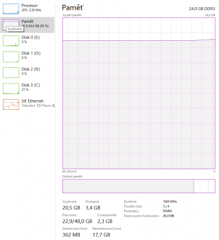Click the Disk 1 (O:) mini graph thumbnail
The image size is (219, 240).
(11, 56)
